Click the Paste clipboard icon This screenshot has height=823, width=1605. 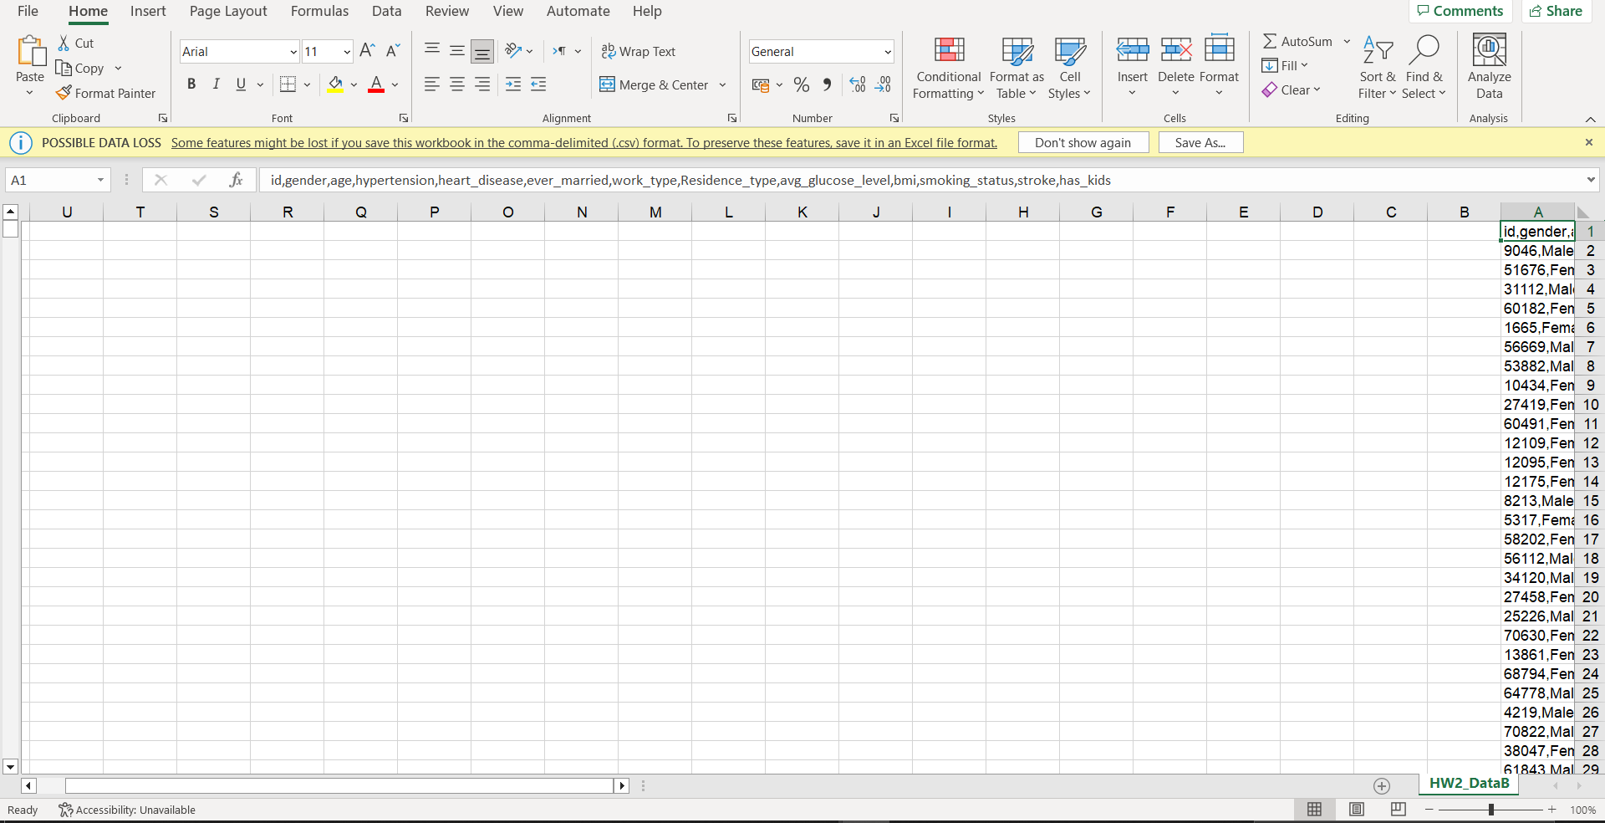(31, 51)
